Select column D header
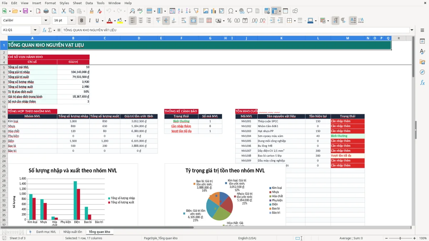This screenshot has width=429, height=241. click(139, 38)
